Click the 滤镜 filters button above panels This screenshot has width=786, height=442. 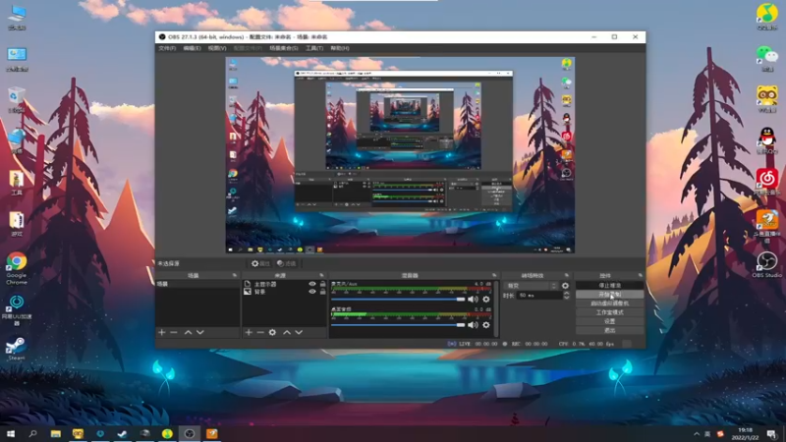(287, 263)
